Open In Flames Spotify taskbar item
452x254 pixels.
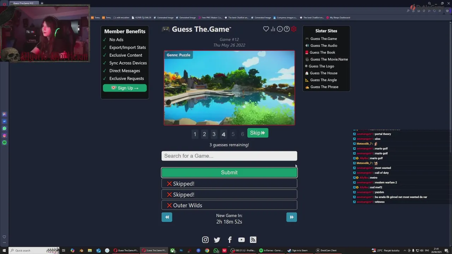[x=271, y=250]
